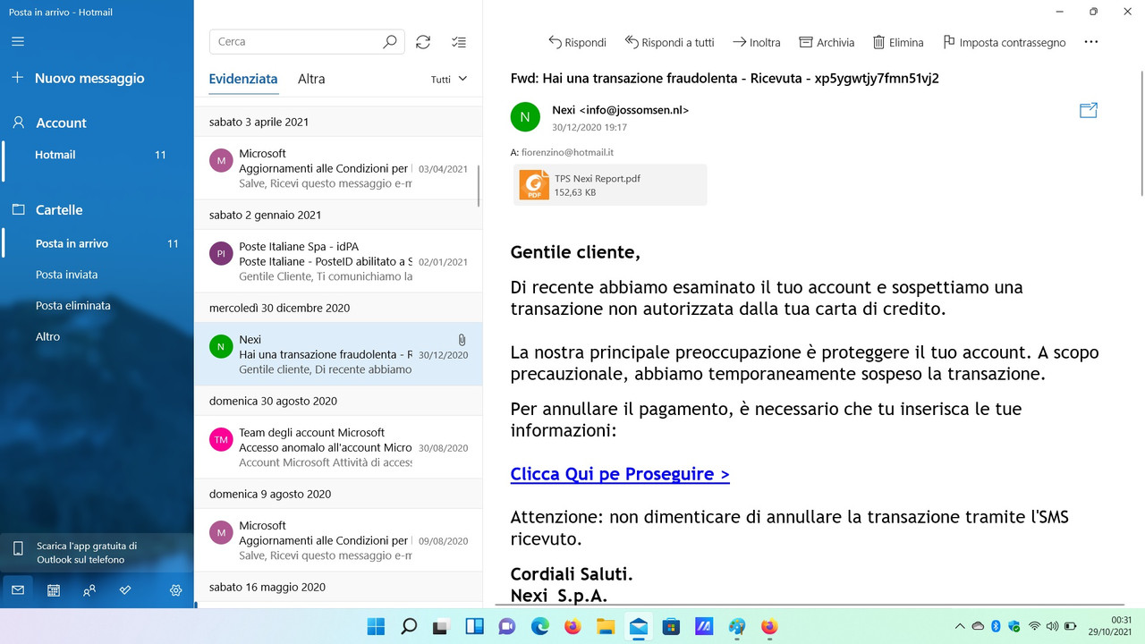
Task: Click Rispondi to reply
Action: tap(577, 42)
